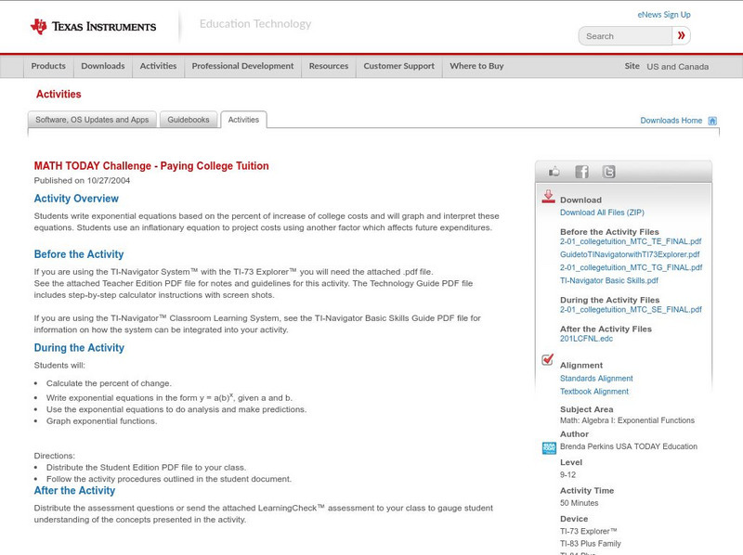
Task: Click the Before the Activity heading
Action: [x=79, y=254]
